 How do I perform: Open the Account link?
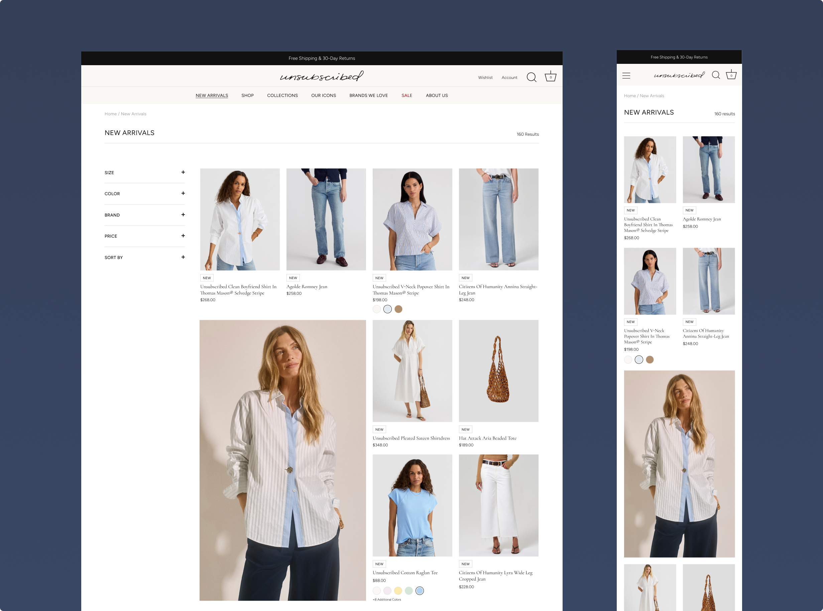(509, 78)
